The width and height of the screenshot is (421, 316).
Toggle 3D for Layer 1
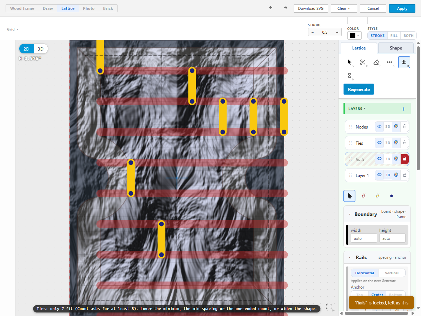[388, 175]
